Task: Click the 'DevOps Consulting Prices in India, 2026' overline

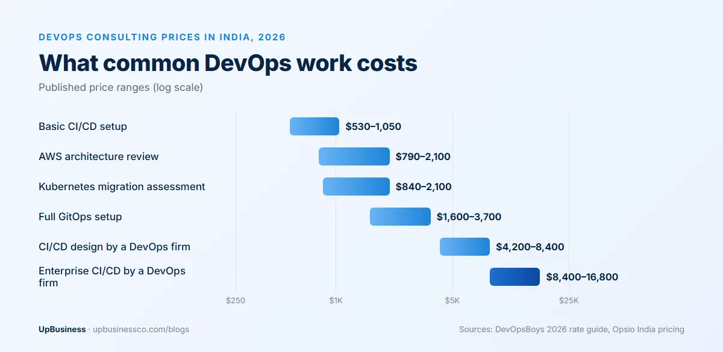Action: coord(162,37)
